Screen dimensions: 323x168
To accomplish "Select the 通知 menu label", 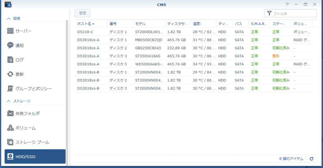I will click(x=20, y=45).
